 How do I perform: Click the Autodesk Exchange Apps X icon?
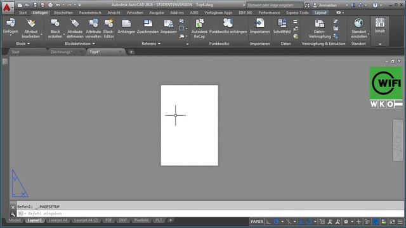pyautogui.click(x=353, y=5)
